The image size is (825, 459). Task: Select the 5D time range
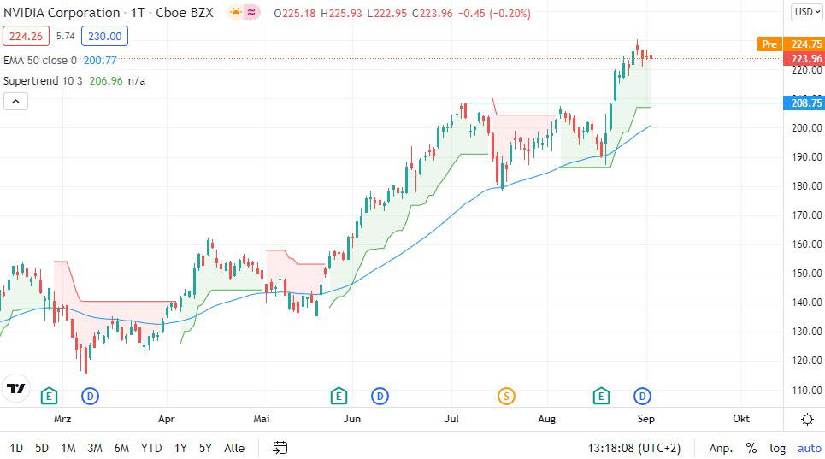tap(42, 449)
